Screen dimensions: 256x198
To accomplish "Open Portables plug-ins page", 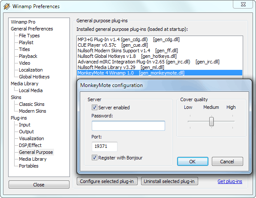I will [29, 166].
